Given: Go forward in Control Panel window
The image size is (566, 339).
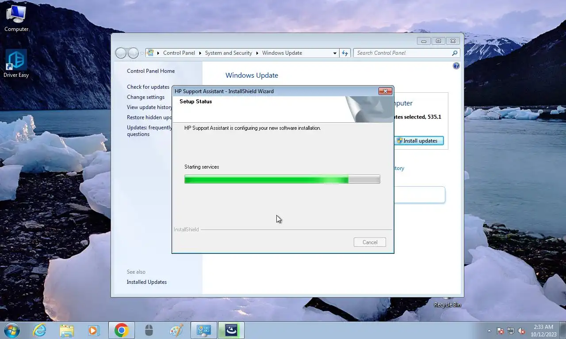Looking at the screenshot, I should tap(133, 53).
